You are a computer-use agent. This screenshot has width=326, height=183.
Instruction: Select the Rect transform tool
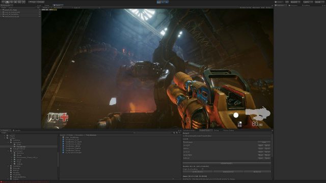coord(19,2)
